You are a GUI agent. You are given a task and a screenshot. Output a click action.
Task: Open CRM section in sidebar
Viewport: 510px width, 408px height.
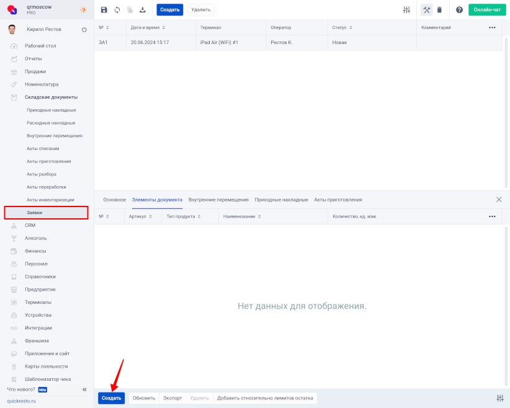coord(30,225)
